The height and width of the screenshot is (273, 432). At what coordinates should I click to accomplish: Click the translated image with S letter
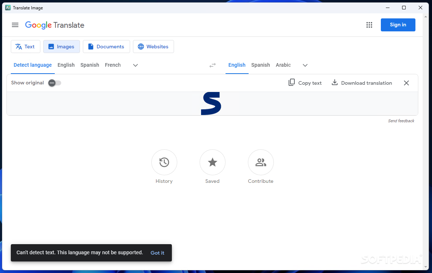click(211, 104)
